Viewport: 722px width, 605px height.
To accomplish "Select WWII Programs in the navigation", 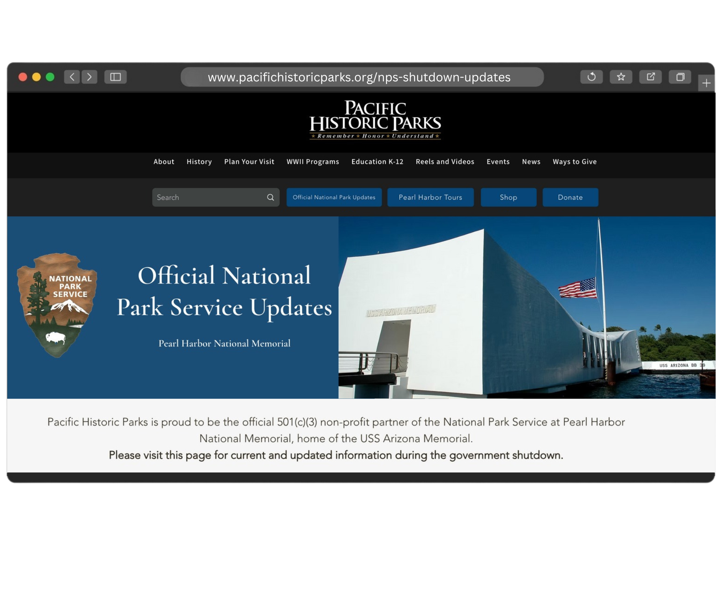I will coord(313,162).
